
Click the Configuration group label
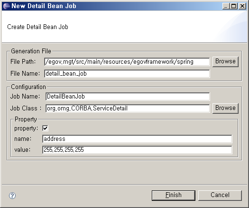(x=28, y=87)
